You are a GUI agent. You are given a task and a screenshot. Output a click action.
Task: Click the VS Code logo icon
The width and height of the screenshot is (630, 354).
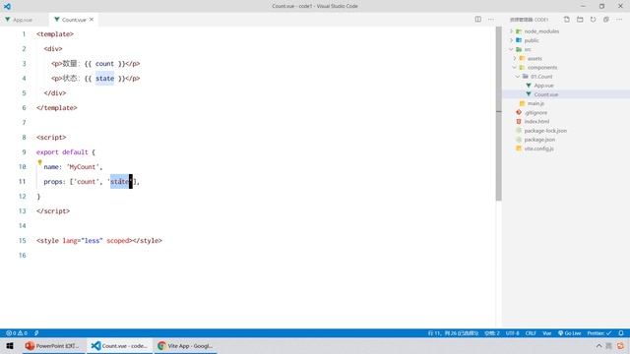7,6
